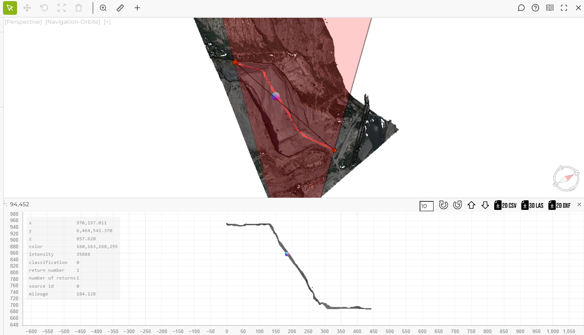Click the fit-to-extent expand icon
Screen dimensions: 584x335
click(62, 8)
